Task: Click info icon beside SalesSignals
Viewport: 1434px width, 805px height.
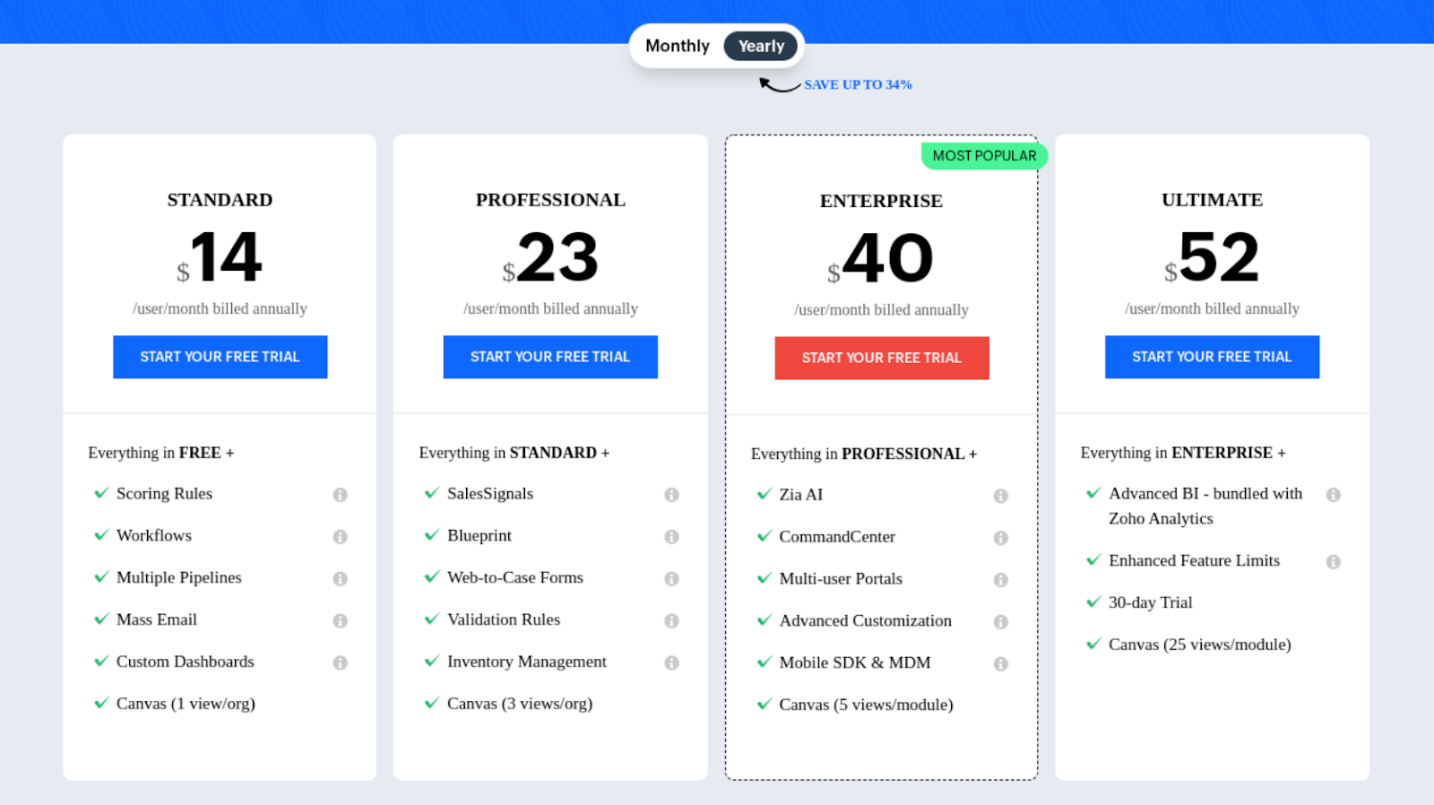Action: (x=671, y=495)
